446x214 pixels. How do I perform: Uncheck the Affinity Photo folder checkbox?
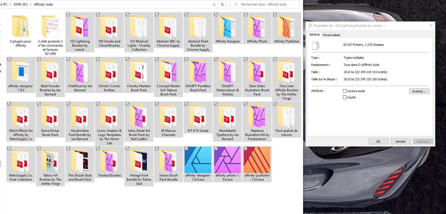(x=246, y=15)
